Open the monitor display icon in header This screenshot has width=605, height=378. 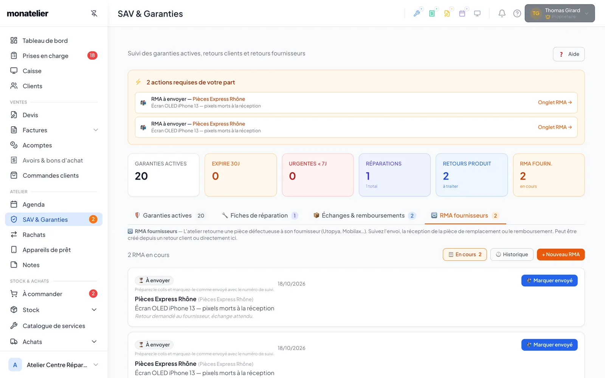coord(477,14)
